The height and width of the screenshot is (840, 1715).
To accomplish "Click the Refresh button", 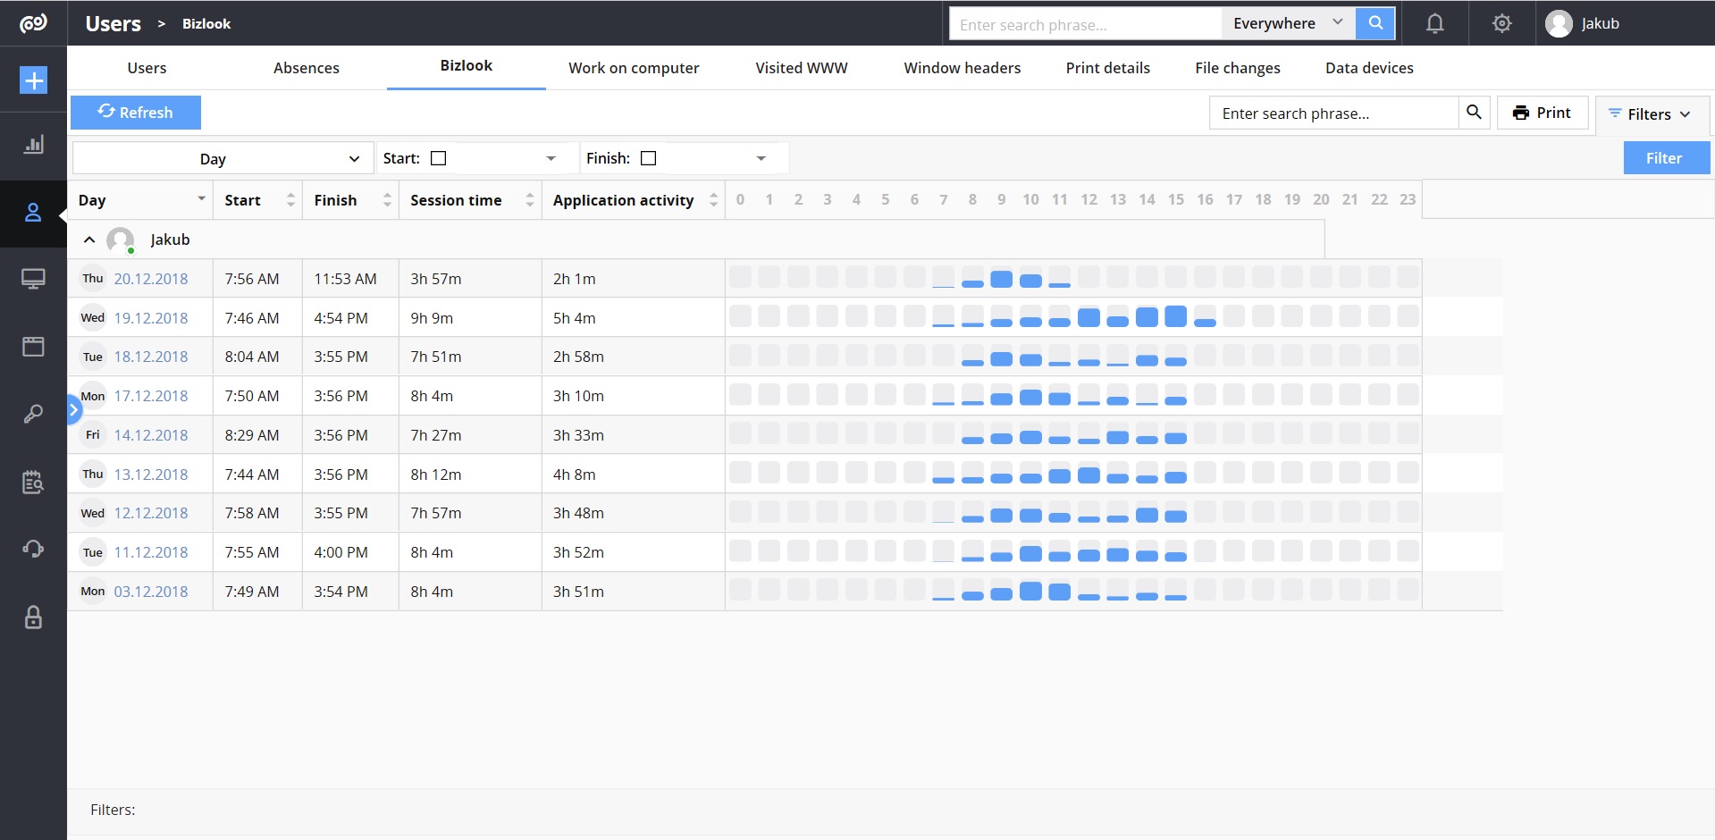I will pyautogui.click(x=136, y=113).
